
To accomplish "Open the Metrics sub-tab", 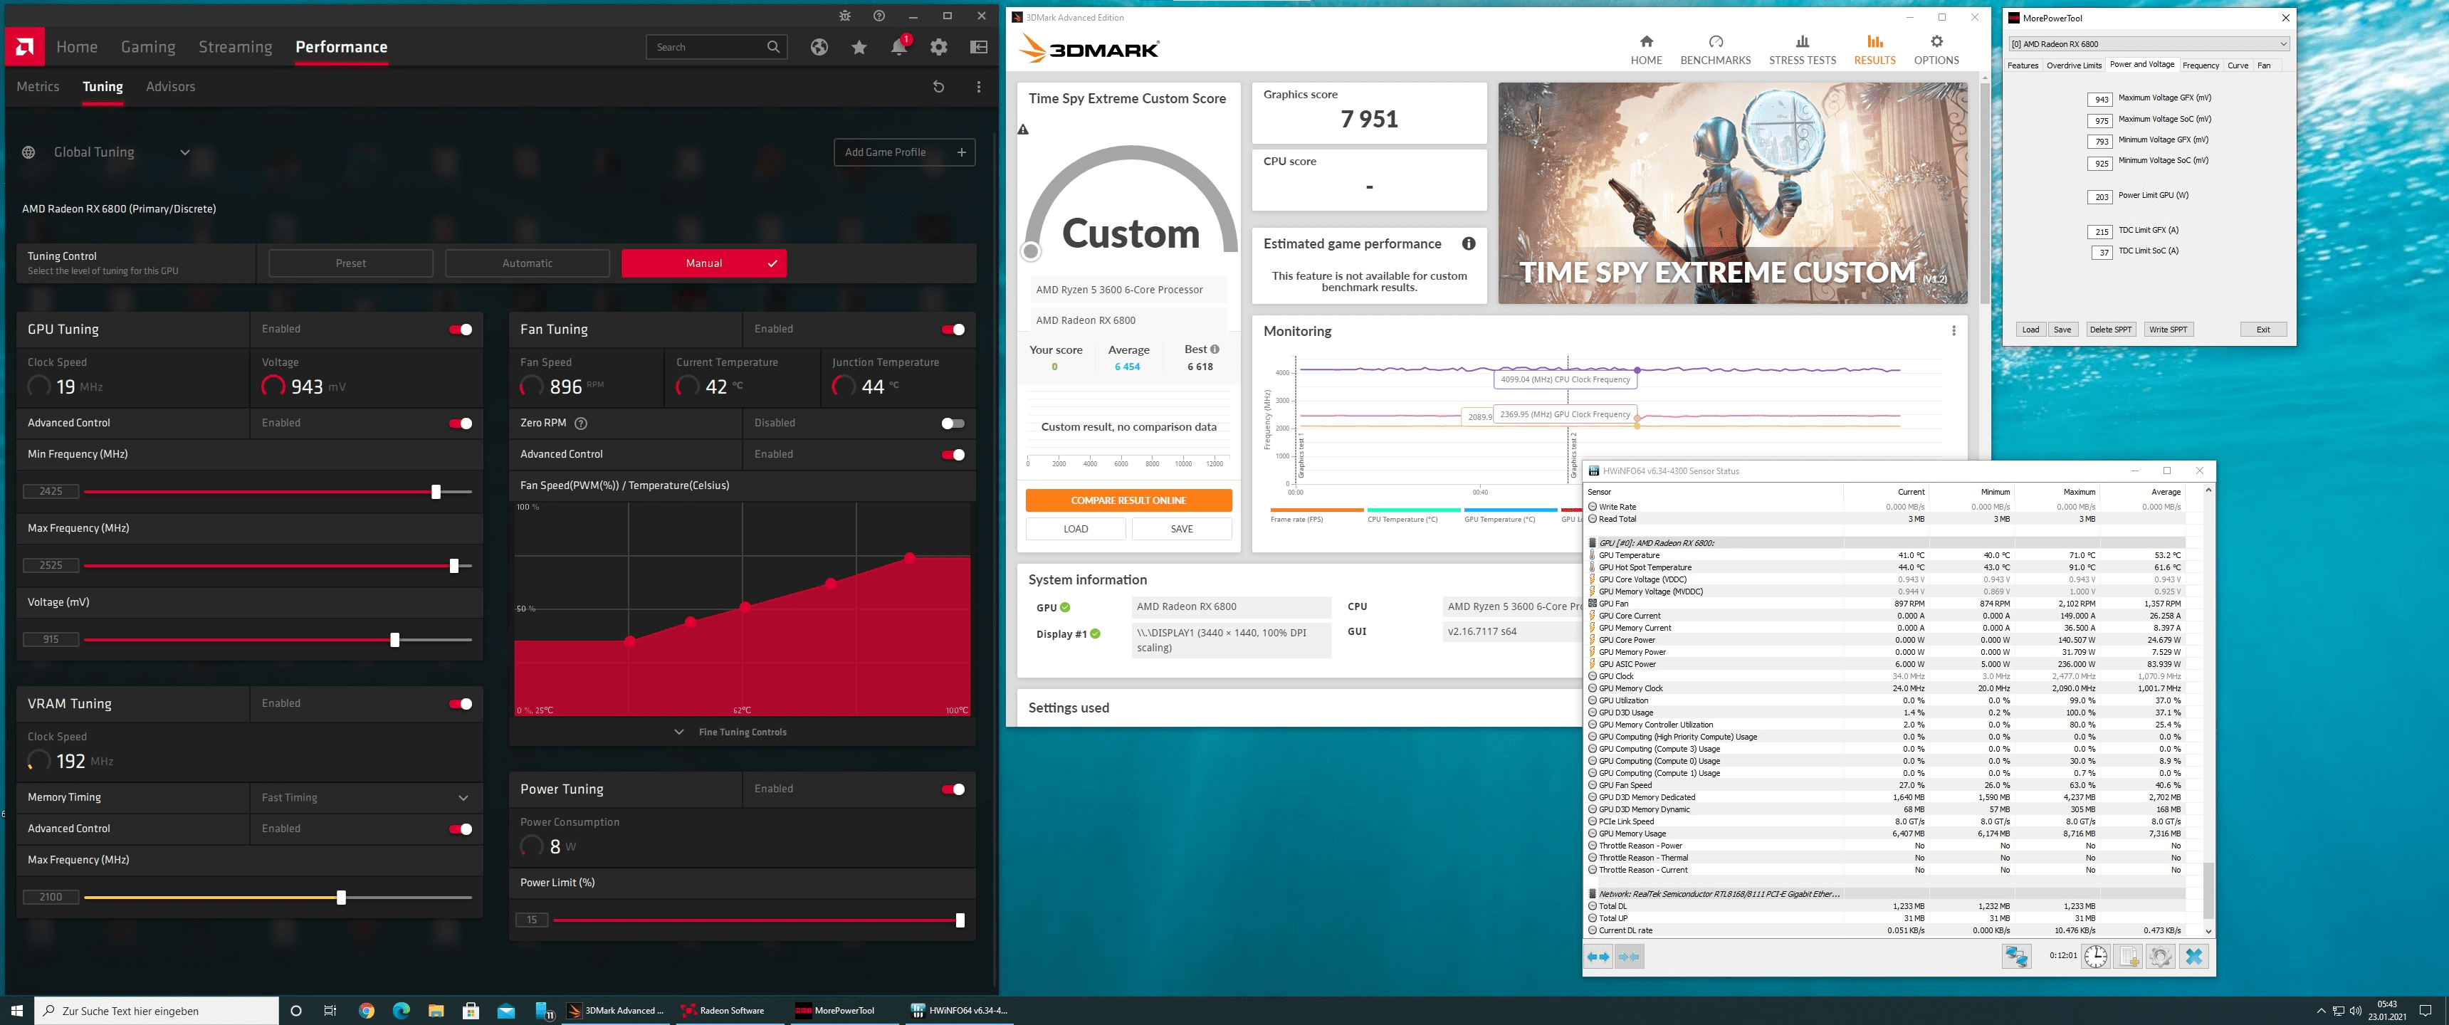I will tap(38, 87).
